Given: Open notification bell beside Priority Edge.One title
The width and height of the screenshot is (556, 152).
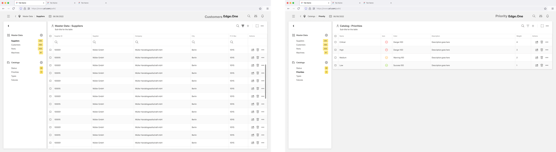Looking at the screenshot, I should 547,16.
